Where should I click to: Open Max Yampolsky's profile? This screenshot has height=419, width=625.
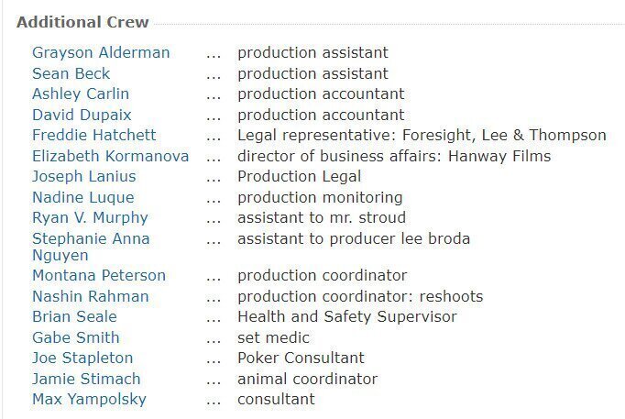pyautogui.click(x=89, y=400)
